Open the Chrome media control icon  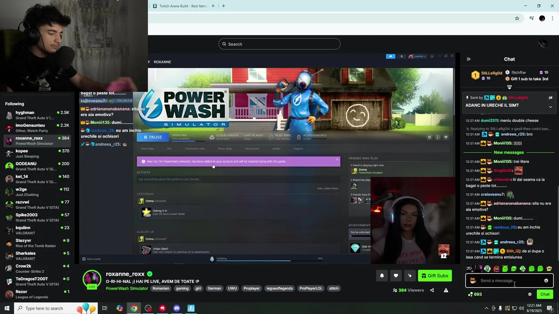coord(531,18)
